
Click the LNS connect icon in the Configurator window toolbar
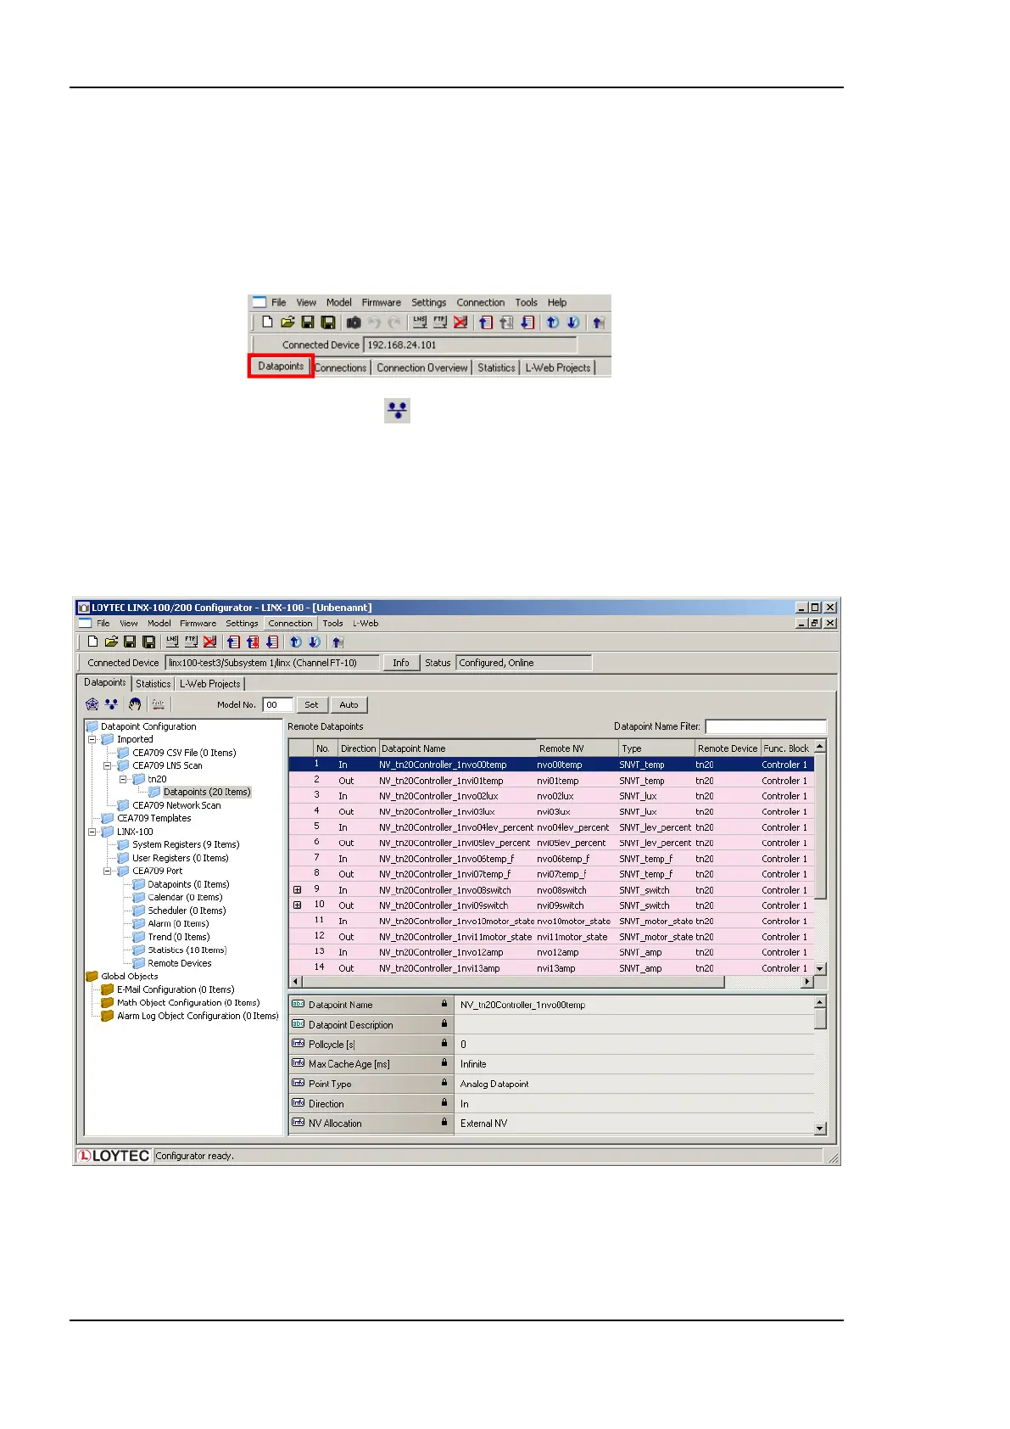(172, 642)
